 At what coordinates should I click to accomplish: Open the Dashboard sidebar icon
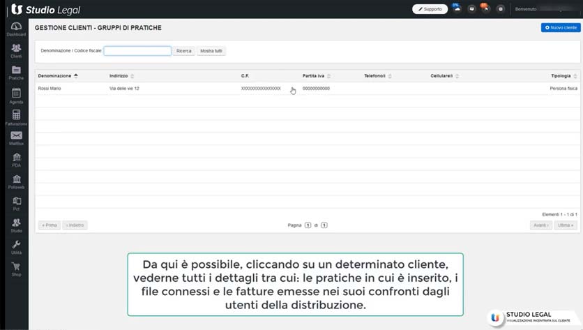(16, 29)
